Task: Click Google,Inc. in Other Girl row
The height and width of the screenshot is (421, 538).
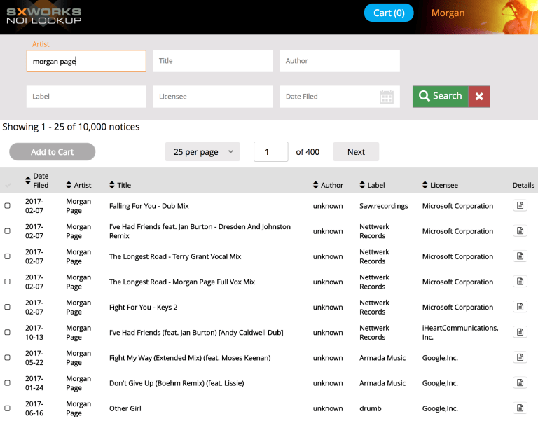Action: 440,408
